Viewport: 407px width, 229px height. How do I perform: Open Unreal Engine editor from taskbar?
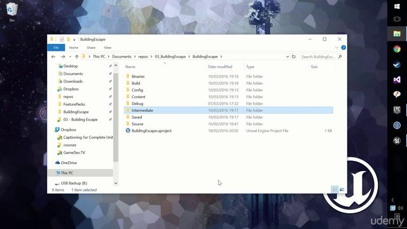pyautogui.click(x=397, y=141)
